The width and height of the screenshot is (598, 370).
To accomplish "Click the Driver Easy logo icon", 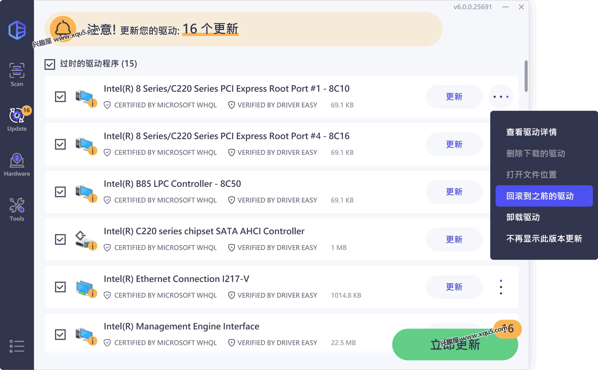I will tap(17, 30).
